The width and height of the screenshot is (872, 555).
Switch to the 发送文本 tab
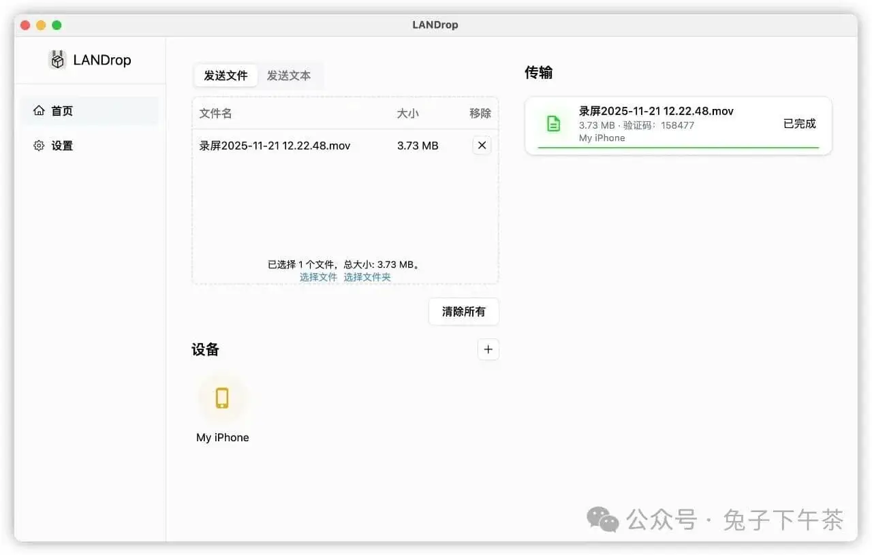click(x=289, y=76)
